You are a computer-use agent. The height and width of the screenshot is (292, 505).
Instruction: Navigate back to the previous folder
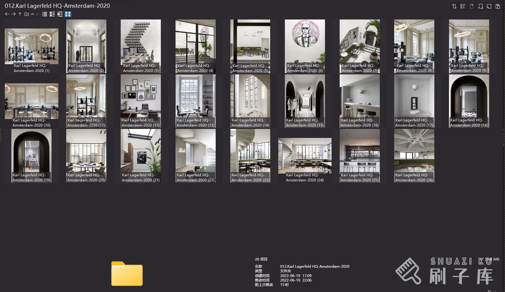pyautogui.click(x=7, y=14)
